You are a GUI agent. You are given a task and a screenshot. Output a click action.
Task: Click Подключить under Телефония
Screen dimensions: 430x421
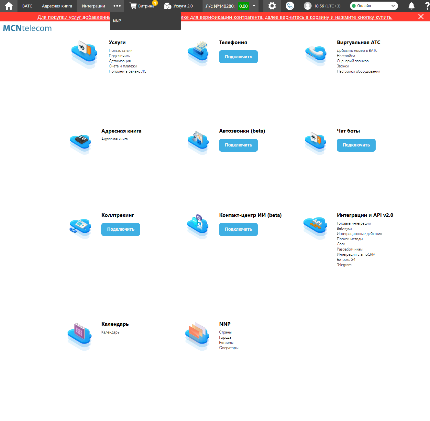click(x=238, y=57)
